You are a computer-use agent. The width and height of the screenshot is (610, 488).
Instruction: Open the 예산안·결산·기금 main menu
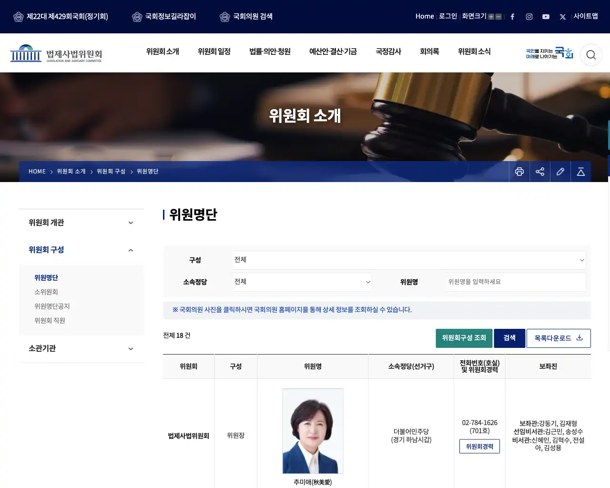pyautogui.click(x=333, y=51)
